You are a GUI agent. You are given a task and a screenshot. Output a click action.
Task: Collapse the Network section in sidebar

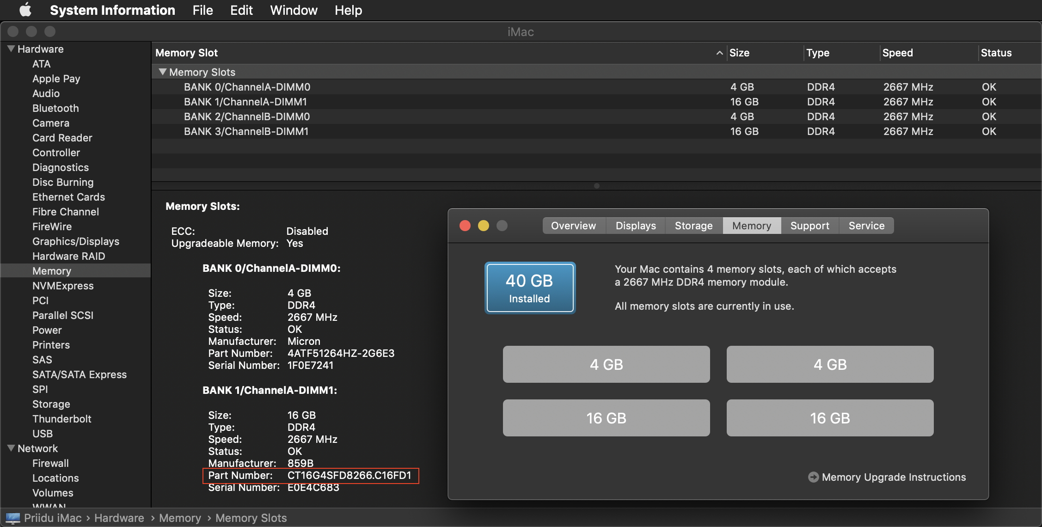pyautogui.click(x=11, y=448)
